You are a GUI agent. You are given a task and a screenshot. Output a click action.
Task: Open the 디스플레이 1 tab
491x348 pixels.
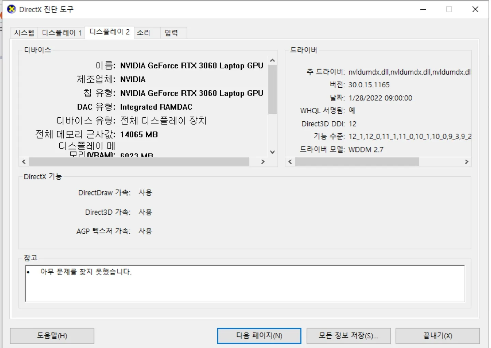coord(61,33)
